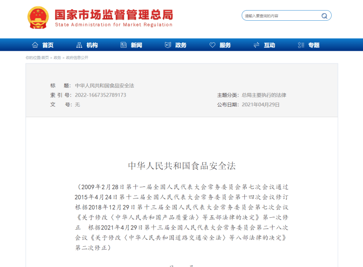Focus the search query input box
The image size is (363, 267).
coord(281,16)
